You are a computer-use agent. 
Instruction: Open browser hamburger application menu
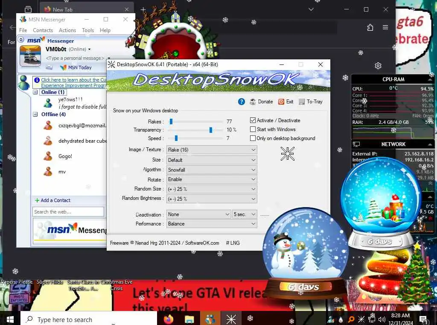pyautogui.click(x=385, y=27)
